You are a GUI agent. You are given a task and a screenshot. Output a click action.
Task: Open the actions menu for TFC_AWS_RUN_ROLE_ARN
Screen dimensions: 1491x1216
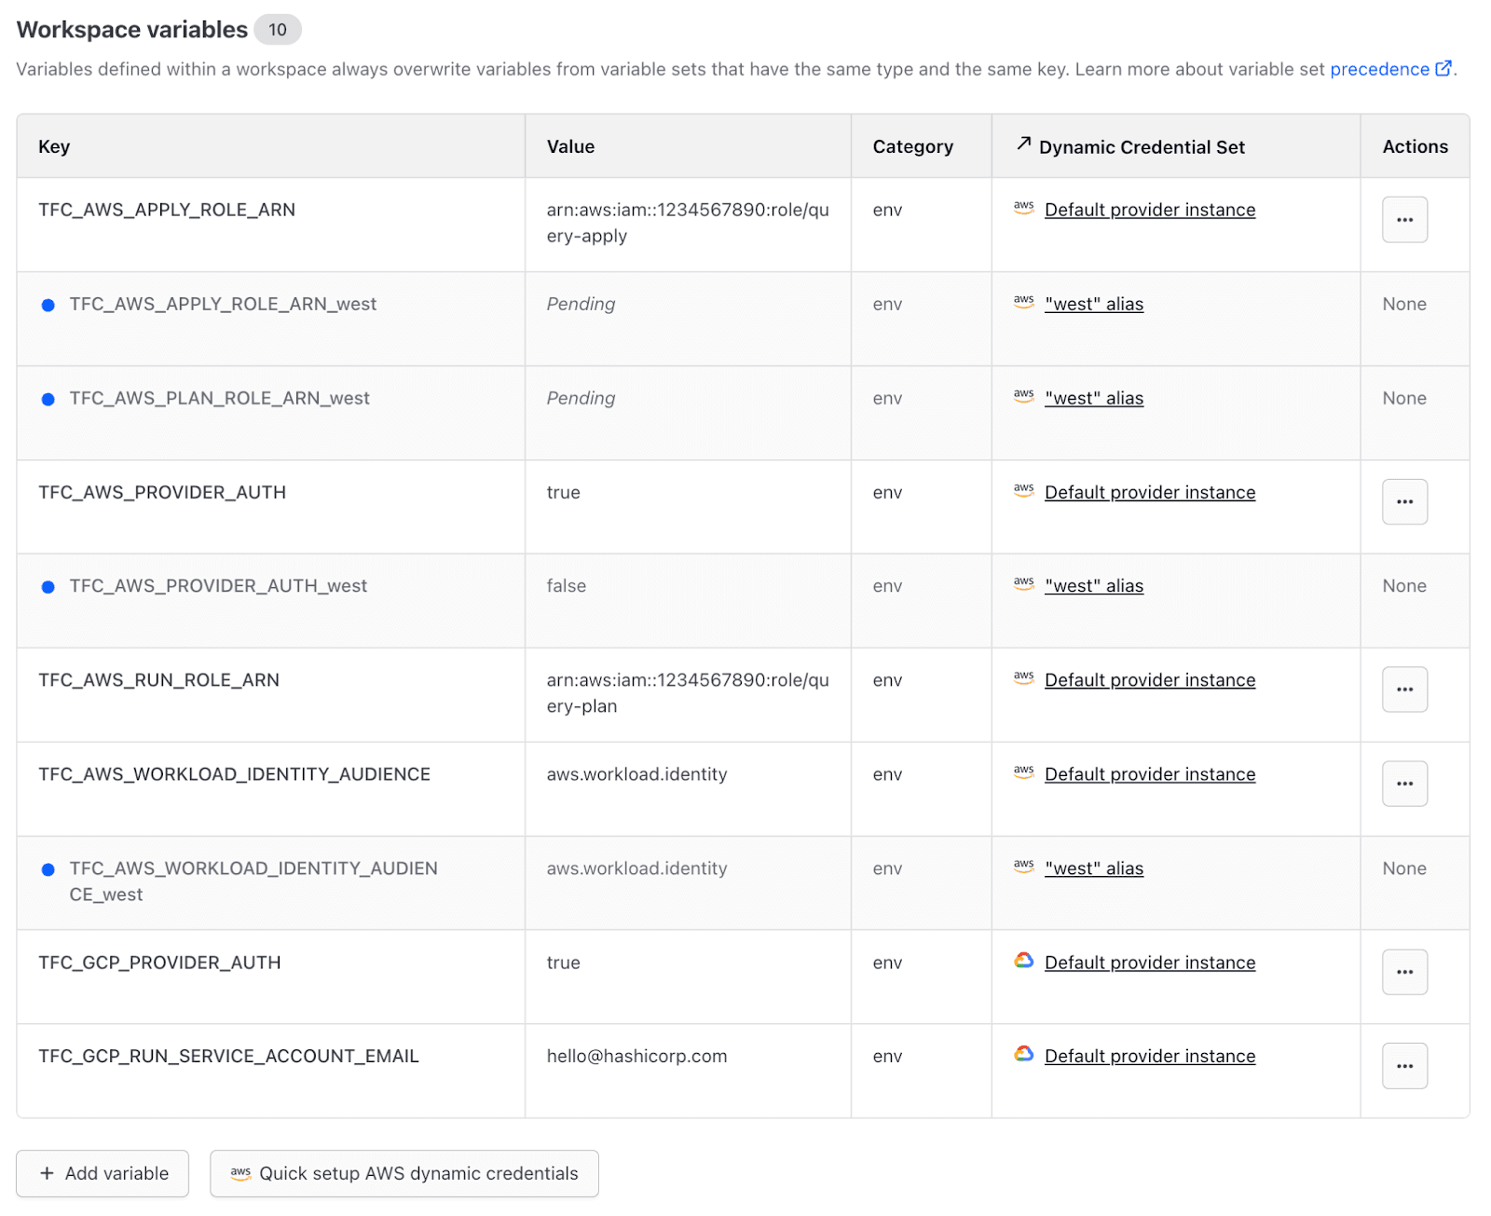click(1404, 689)
